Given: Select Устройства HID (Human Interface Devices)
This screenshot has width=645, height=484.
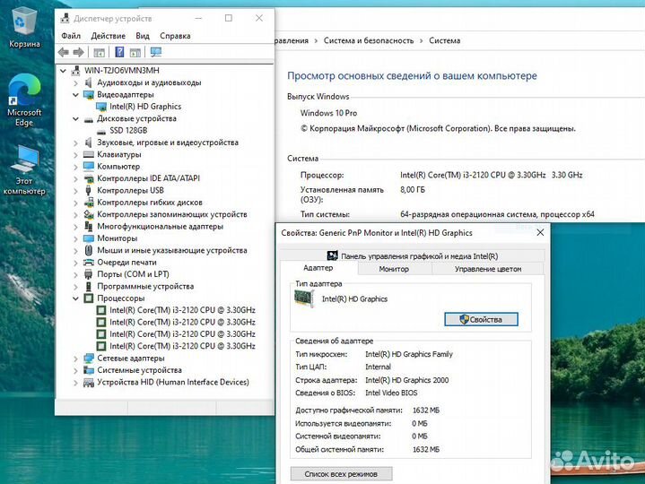Looking at the screenshot, I should click(x=173, y=382).
